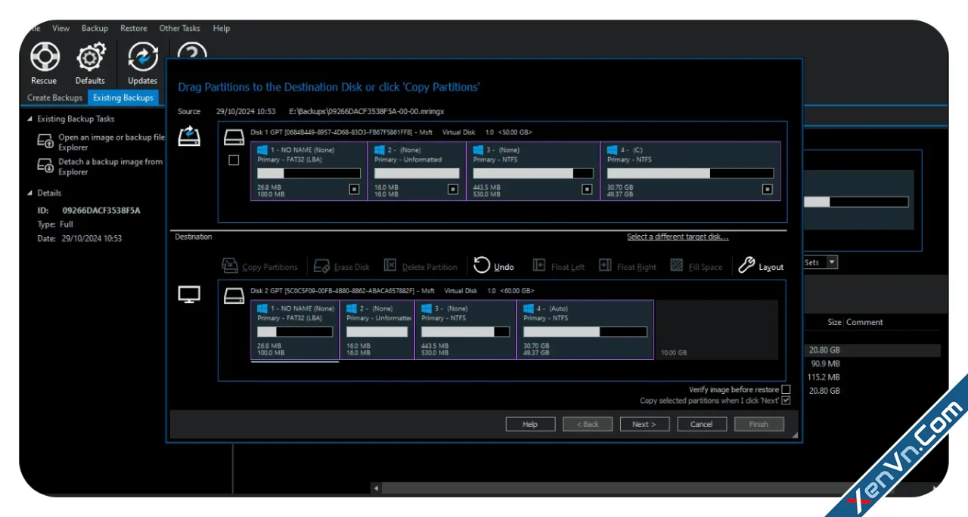Click the Layout wrench icon
Image resolution: width=968 pixels, height=517 pixels.
tap(746, 265)
